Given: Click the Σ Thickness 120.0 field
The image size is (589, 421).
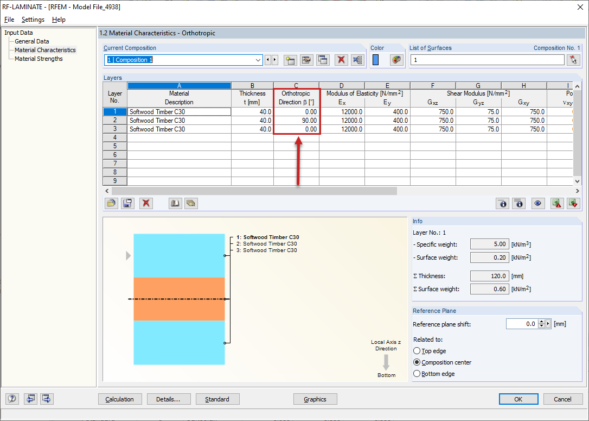Looking at the screenshot, I should point(489,276).
